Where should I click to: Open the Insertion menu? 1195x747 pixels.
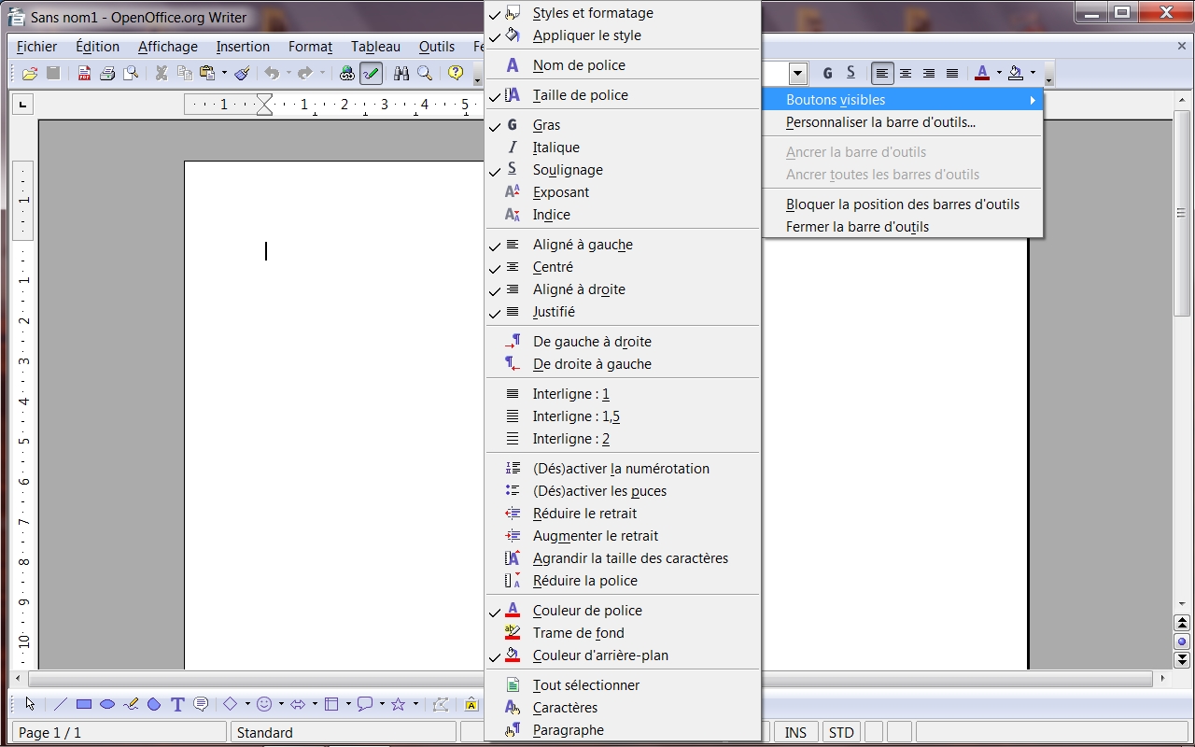click(243, 47)
